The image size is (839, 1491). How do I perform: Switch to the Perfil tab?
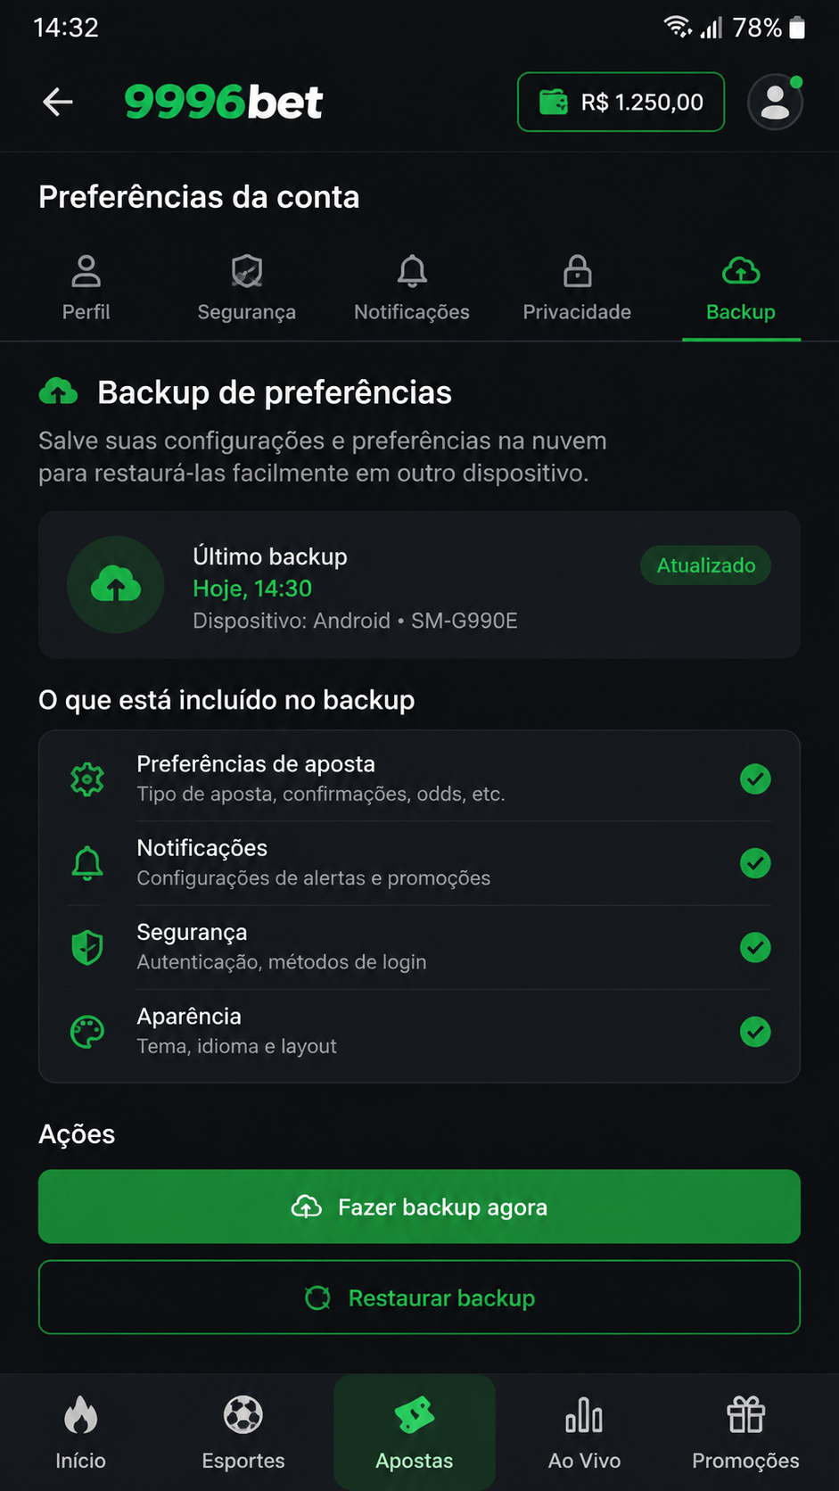pos(86,288)
